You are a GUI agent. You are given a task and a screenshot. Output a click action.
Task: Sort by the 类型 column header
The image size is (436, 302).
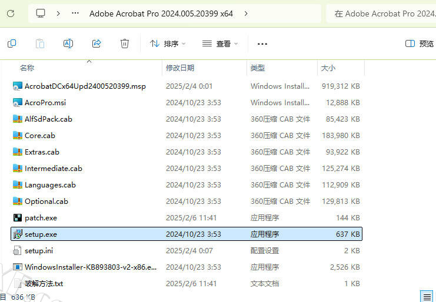258,68
